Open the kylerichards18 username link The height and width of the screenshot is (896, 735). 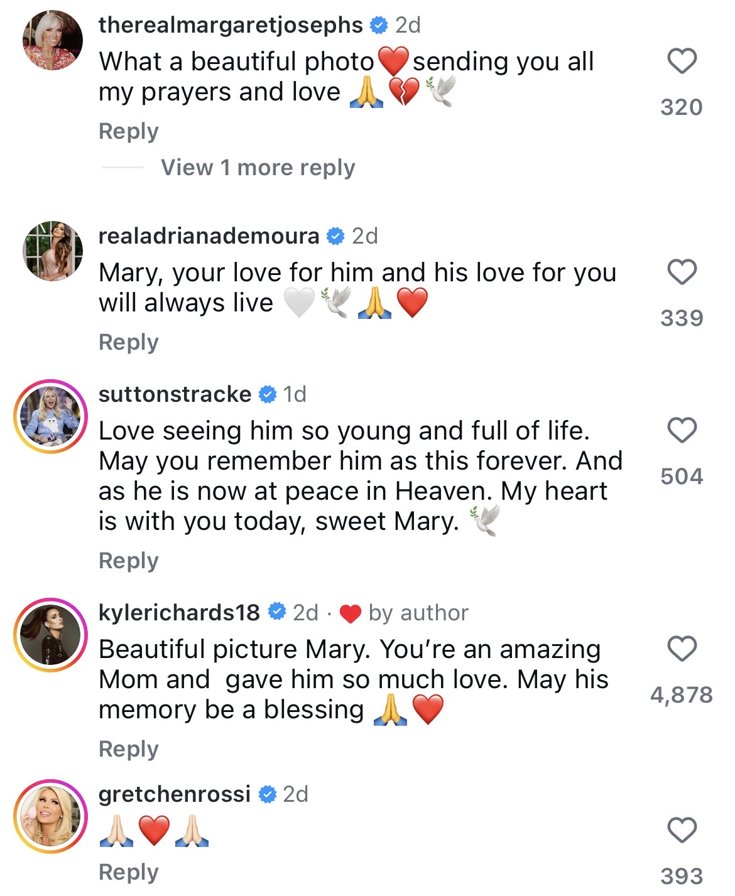click(x=179, y=612)
